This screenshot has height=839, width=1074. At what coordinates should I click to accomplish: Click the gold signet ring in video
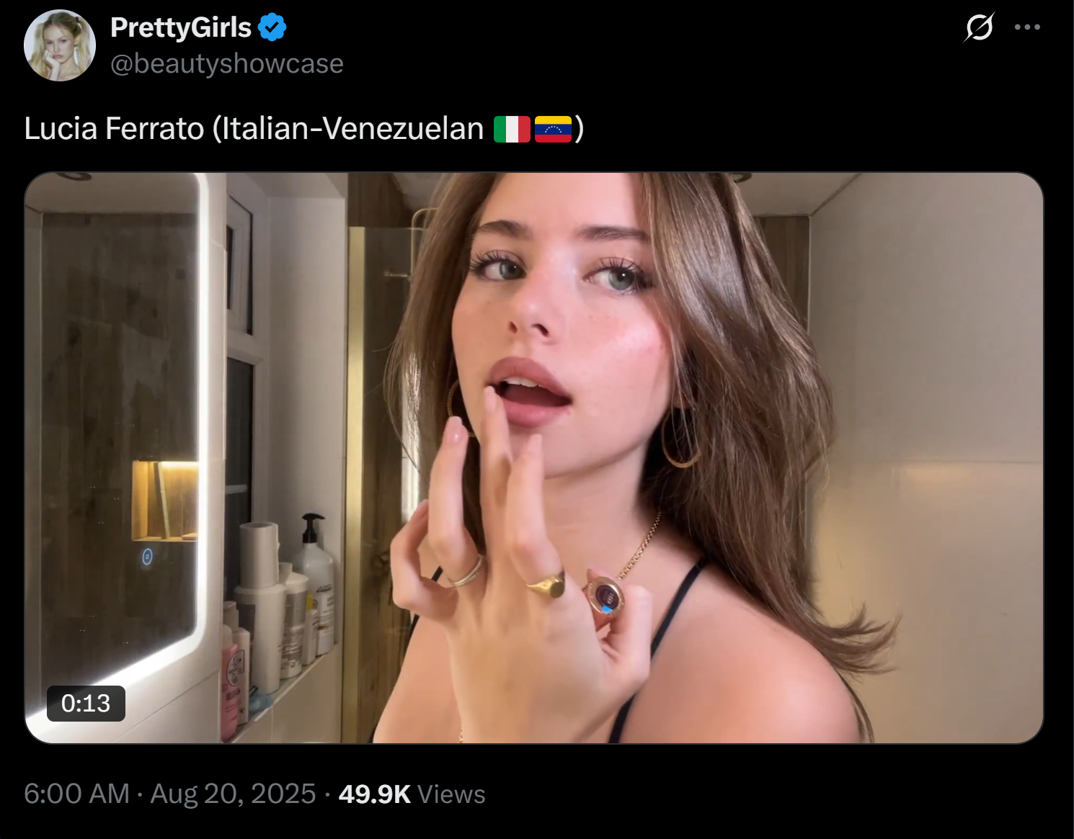(x=547, y=585)
